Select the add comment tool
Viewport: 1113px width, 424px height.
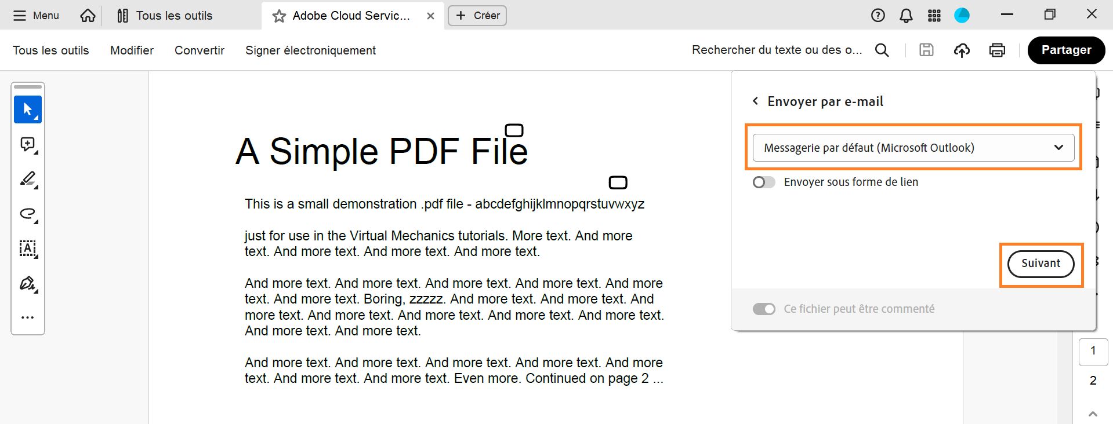point(28,144)
